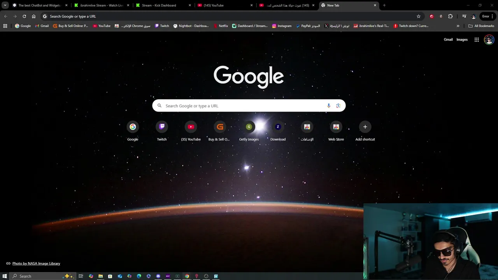The image size is (498, 280).
Task: Go to the Chrome home page
Action: (33, 16)
